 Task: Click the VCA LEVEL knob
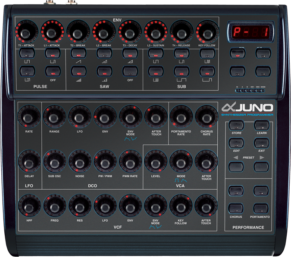tap(156, 161)
